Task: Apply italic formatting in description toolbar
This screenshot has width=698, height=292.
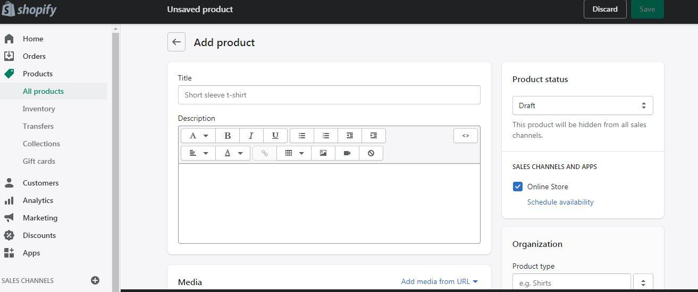Action: click(x=251, y=136)
